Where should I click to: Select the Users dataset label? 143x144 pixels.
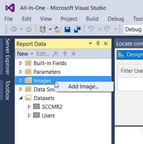[x=48, y=116]
